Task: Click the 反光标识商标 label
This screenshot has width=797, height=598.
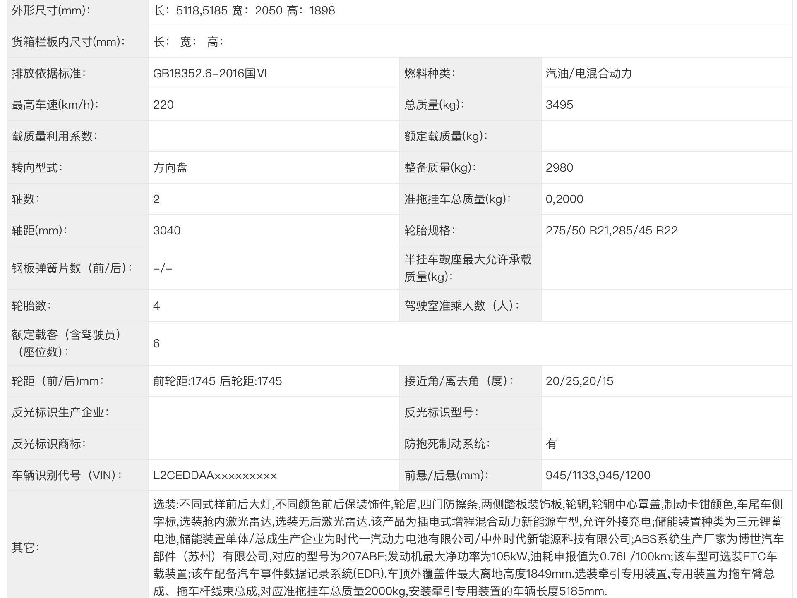Action: (48, 444)
